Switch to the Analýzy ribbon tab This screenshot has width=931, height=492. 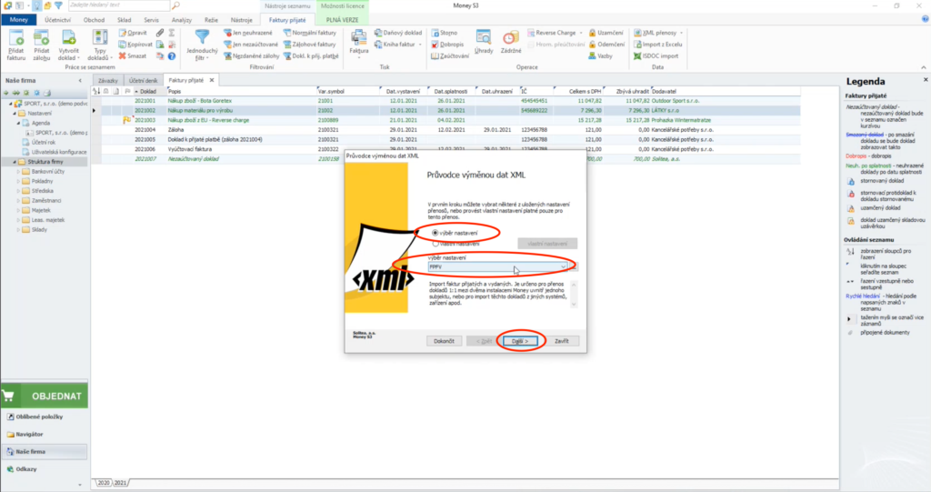coord(182,20)
